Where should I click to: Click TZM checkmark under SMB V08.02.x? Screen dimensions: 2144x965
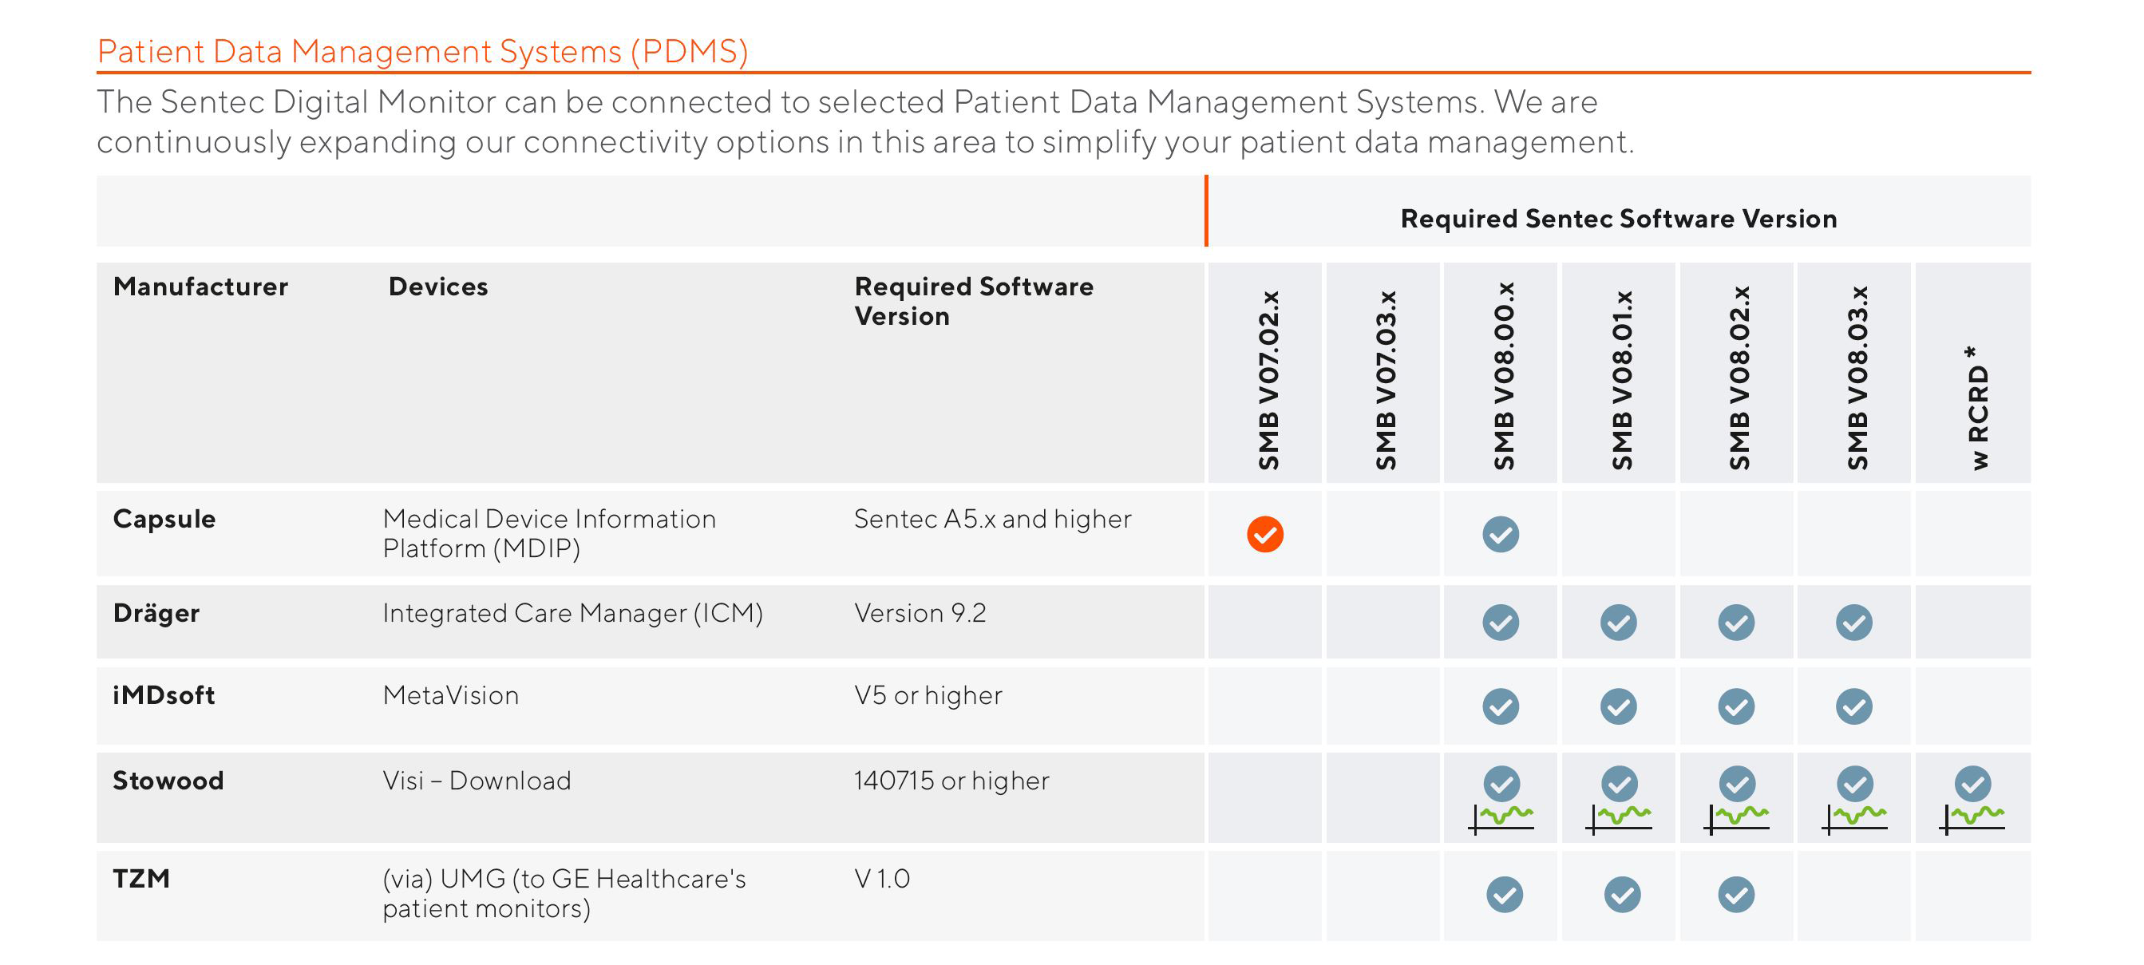(x=1736, y=895)
